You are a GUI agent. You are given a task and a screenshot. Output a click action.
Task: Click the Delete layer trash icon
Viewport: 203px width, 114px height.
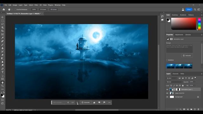coord(198,109)
